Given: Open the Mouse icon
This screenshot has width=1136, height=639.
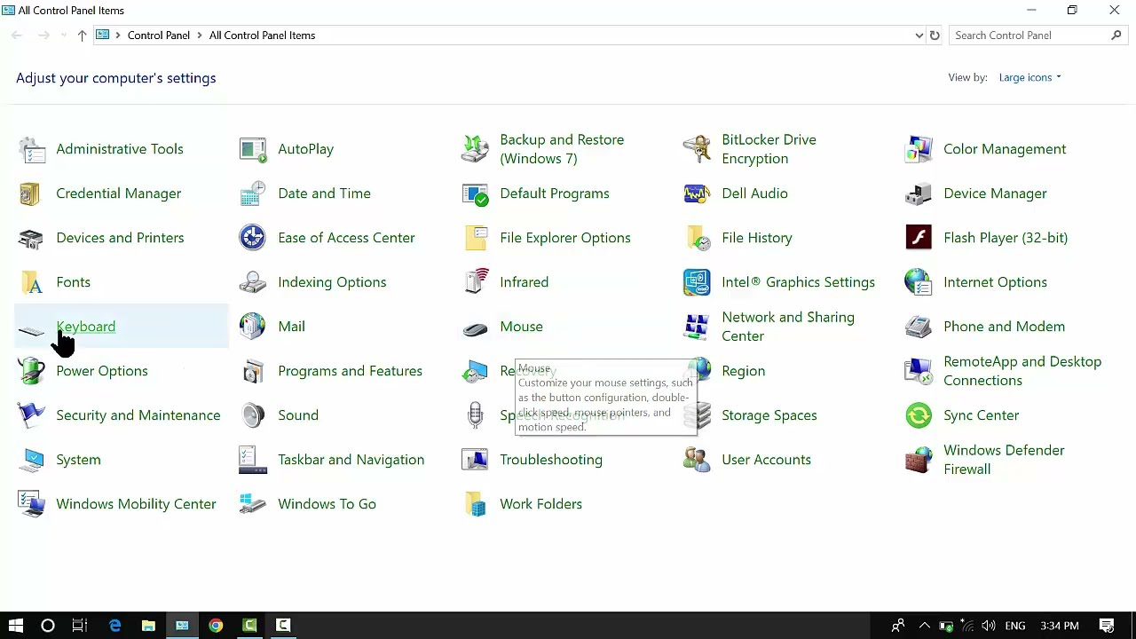Looking at the screenshot, I should tap(475, 327).
